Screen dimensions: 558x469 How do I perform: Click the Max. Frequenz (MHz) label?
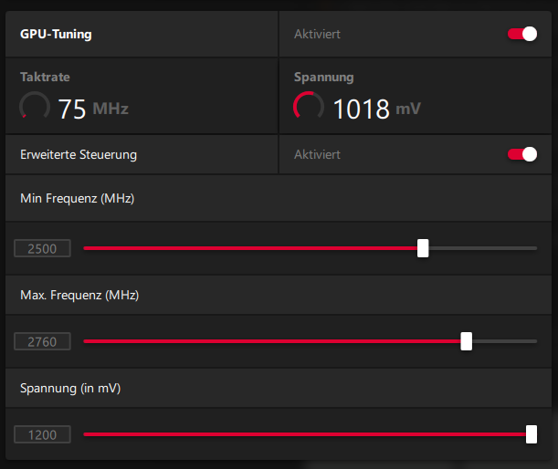click(79, 295)
